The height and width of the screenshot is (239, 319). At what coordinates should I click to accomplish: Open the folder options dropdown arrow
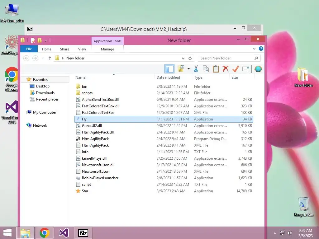188,69
